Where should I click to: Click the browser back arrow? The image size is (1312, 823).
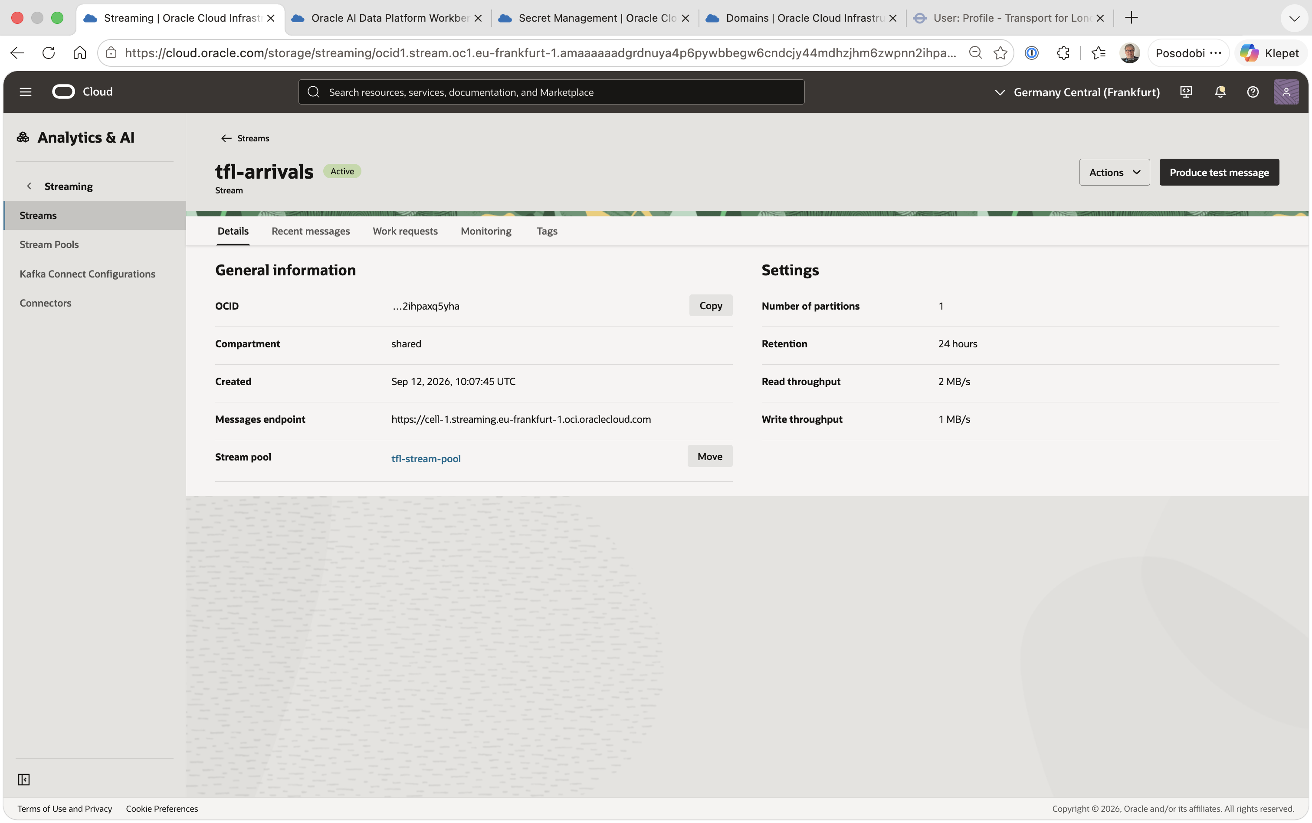pyautogui.click(x=17, y=53)
